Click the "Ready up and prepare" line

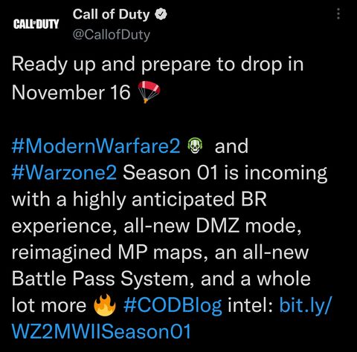coord(111,65)
